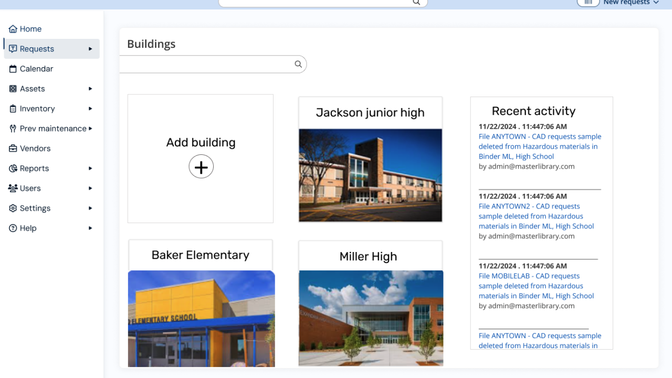Click the Buildings search magnifier icon
Viewport: 672px width, 378px height.
[298, 64]
